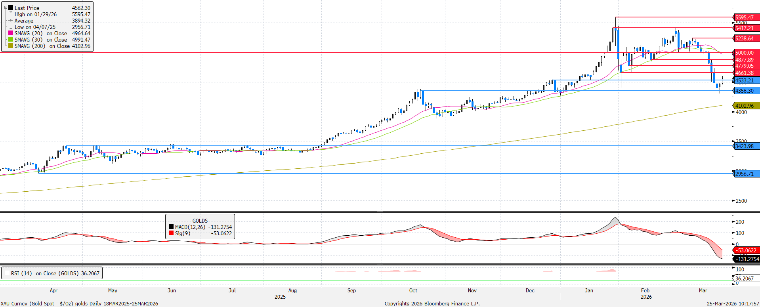Select the Low on 04/07/25 marker icon

11,27
